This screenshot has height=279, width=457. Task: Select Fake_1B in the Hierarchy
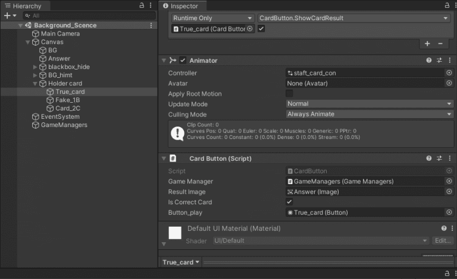click(68, 100)
